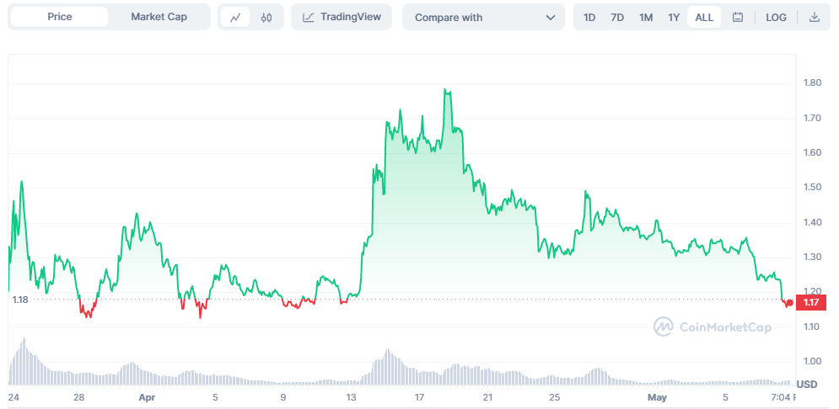Viewport: 839px width, 409px height.
Task: Toggle LOG scale on the chart
Action: 776,17
